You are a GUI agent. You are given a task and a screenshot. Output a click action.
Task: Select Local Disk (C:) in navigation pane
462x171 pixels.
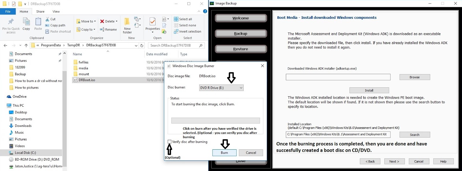pyautogui.click(x=25, y=153)
